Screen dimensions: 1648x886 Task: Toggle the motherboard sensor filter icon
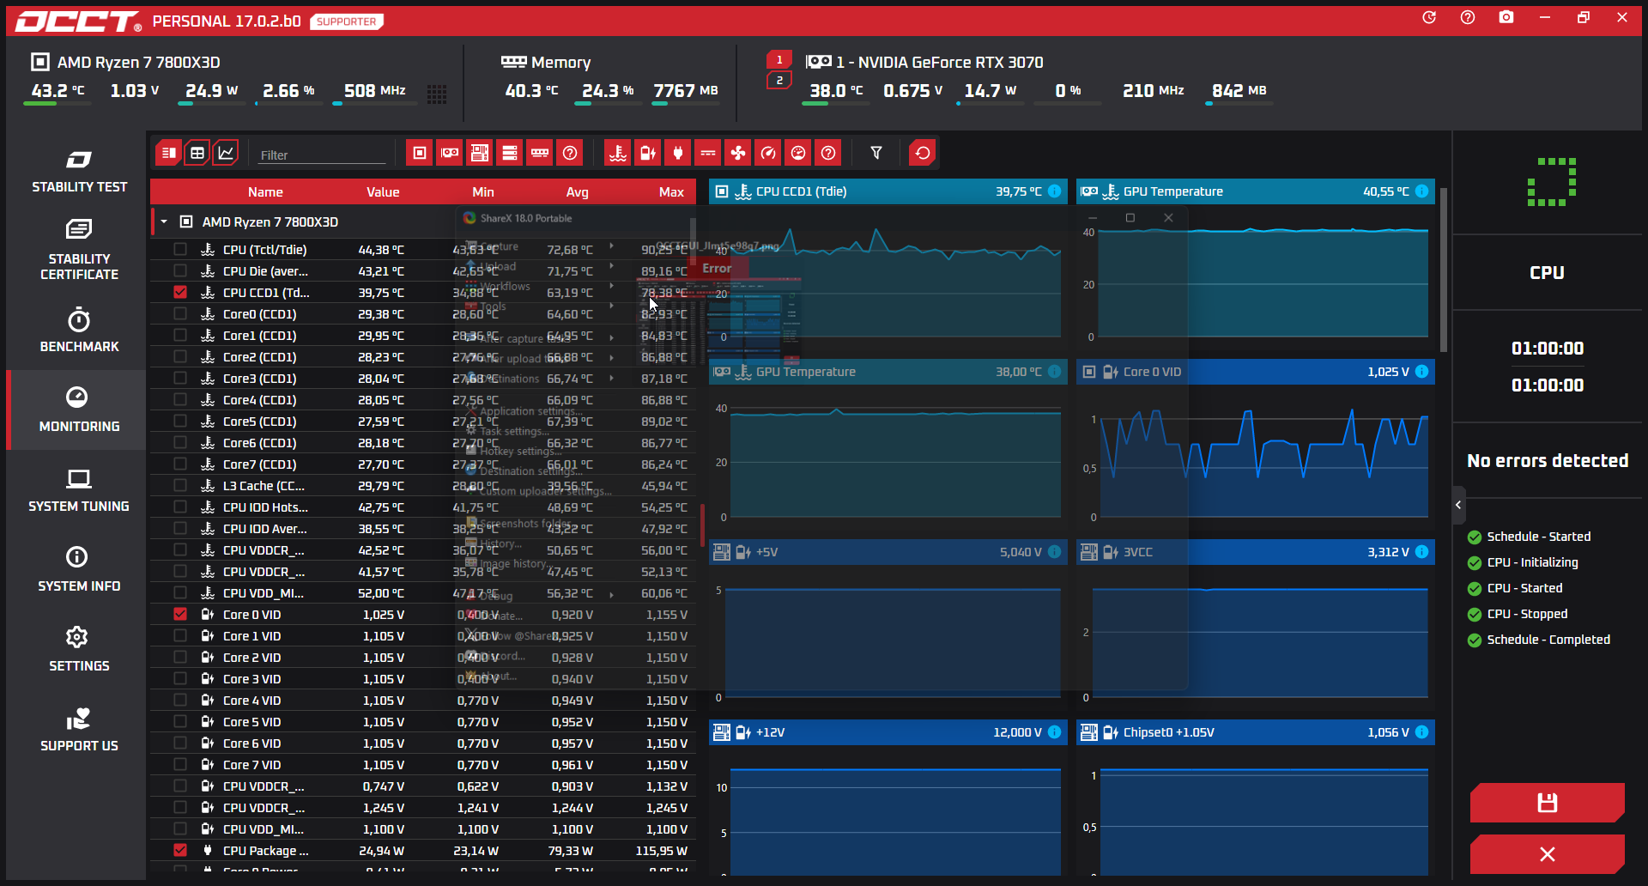(480, 153)
